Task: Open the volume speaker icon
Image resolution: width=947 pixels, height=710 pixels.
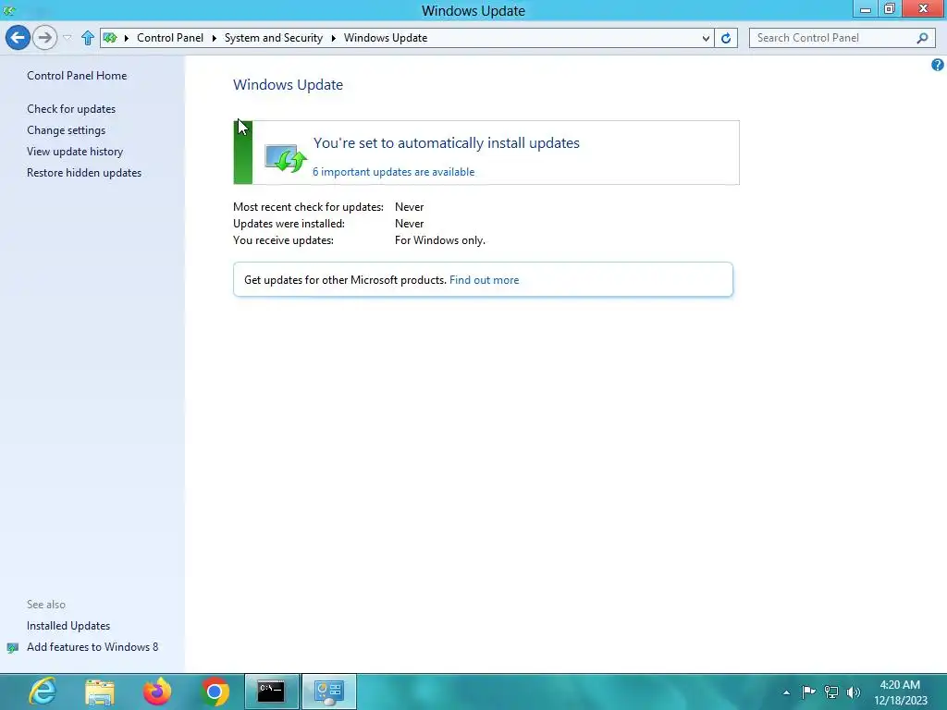Action: (x=854, y=692)
